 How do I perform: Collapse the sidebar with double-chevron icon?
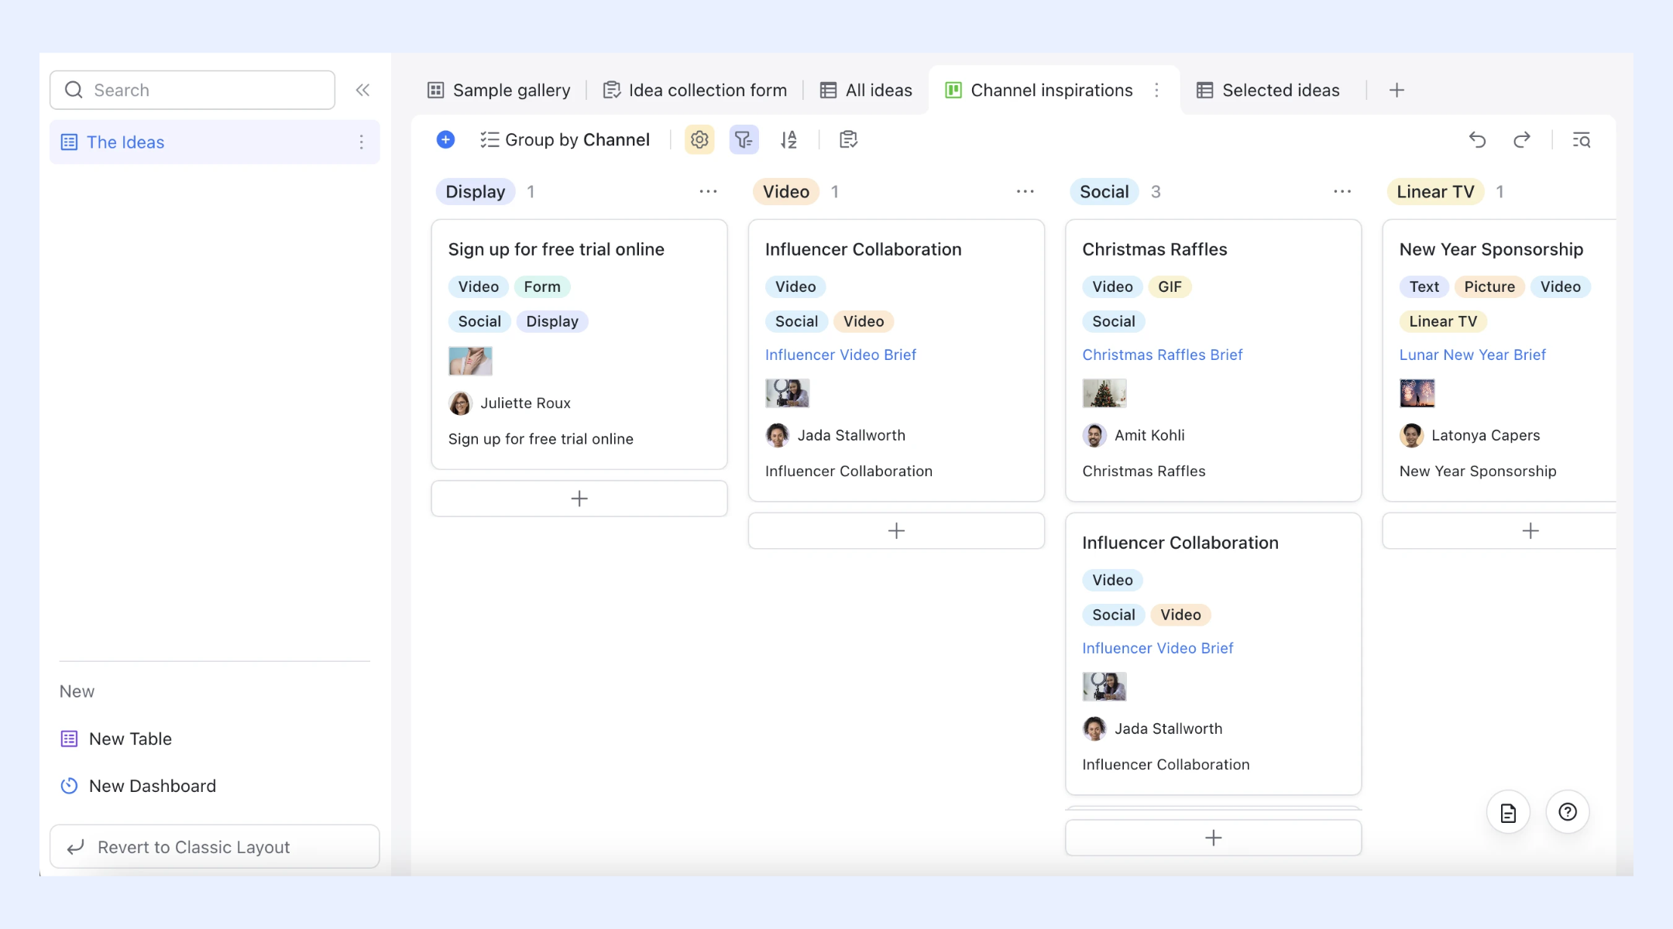(362, 90)
